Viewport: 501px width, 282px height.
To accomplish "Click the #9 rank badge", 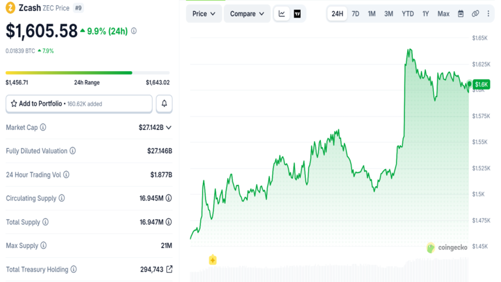I will [78, 8].
